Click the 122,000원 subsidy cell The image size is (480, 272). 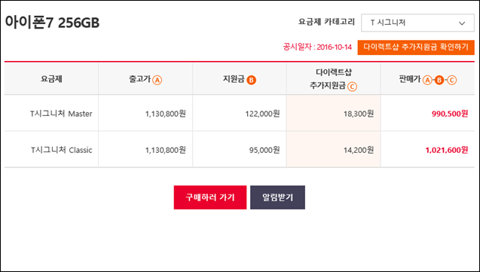240,114
